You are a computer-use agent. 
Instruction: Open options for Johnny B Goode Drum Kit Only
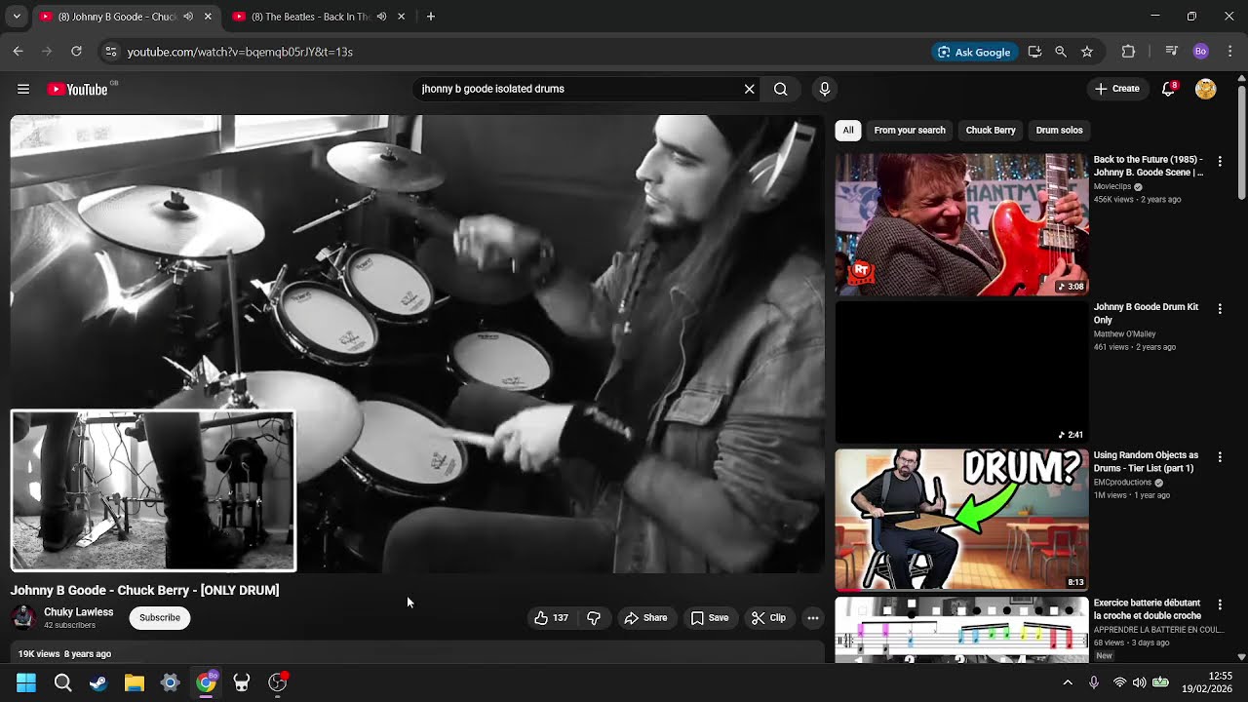click(x=1220, y=309)
